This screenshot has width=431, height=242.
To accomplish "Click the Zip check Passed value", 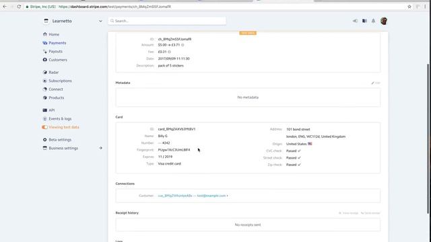I will [294, 165].
